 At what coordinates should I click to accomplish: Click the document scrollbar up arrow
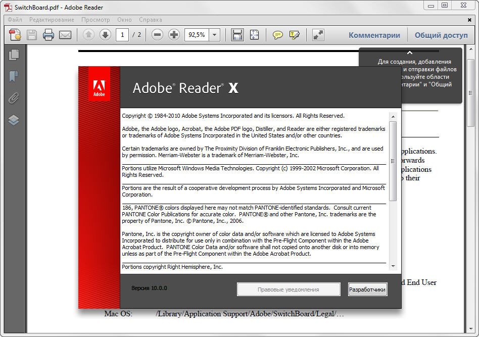click(470, 49)
